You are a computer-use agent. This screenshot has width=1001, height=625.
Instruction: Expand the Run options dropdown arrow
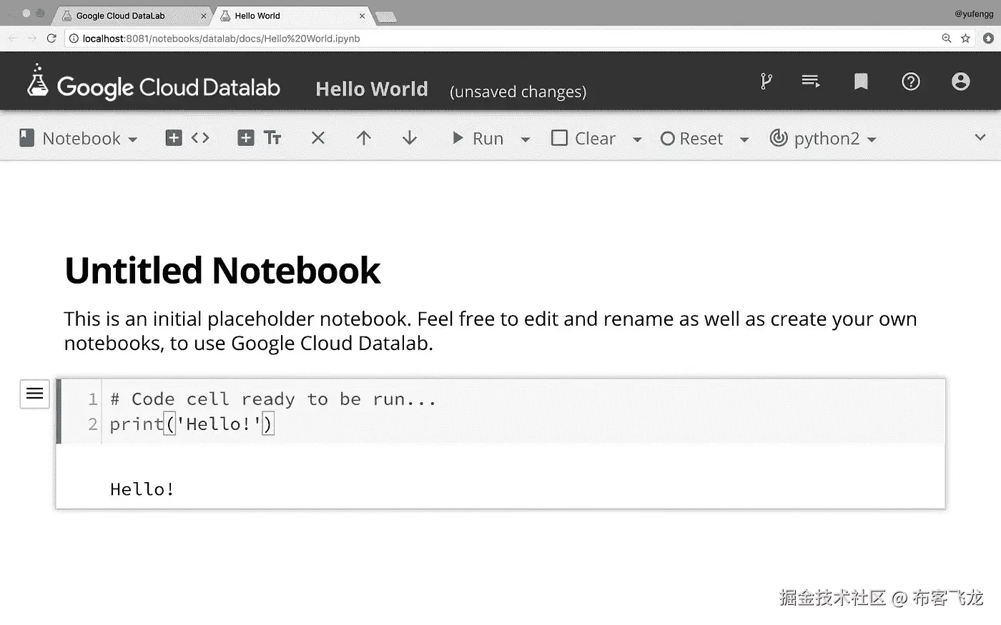526,139
